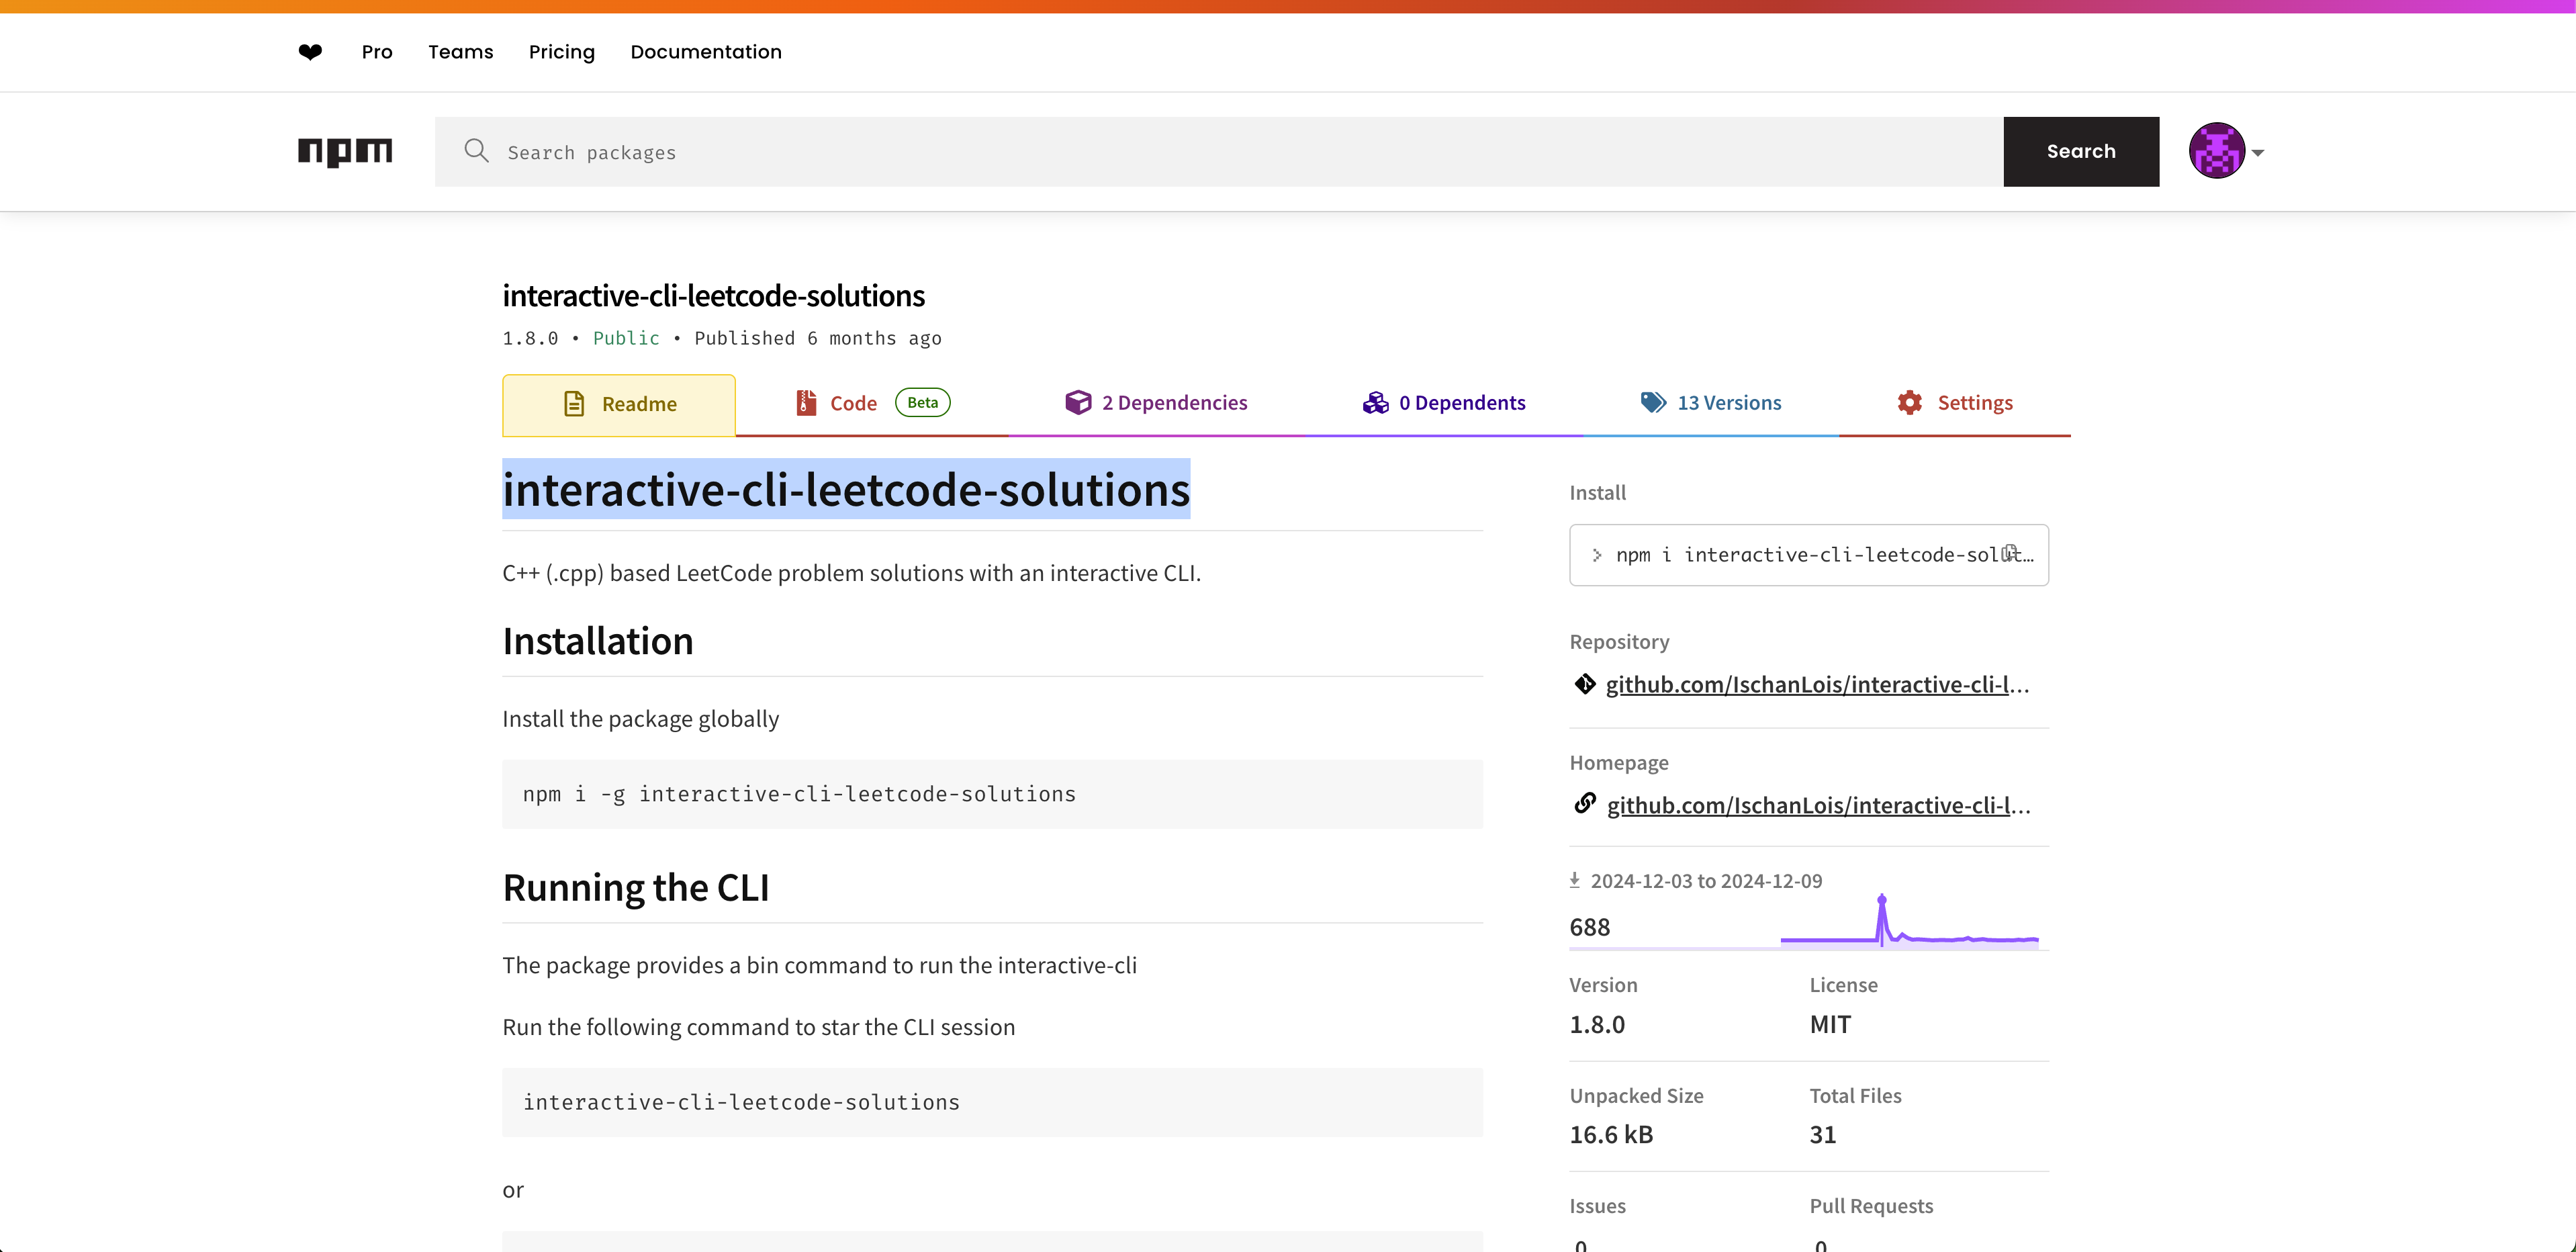This screenshot has height=1252, width=2576.
Task: Click the package title at page top
Action: pyautogui.click(x=713, y=296)
